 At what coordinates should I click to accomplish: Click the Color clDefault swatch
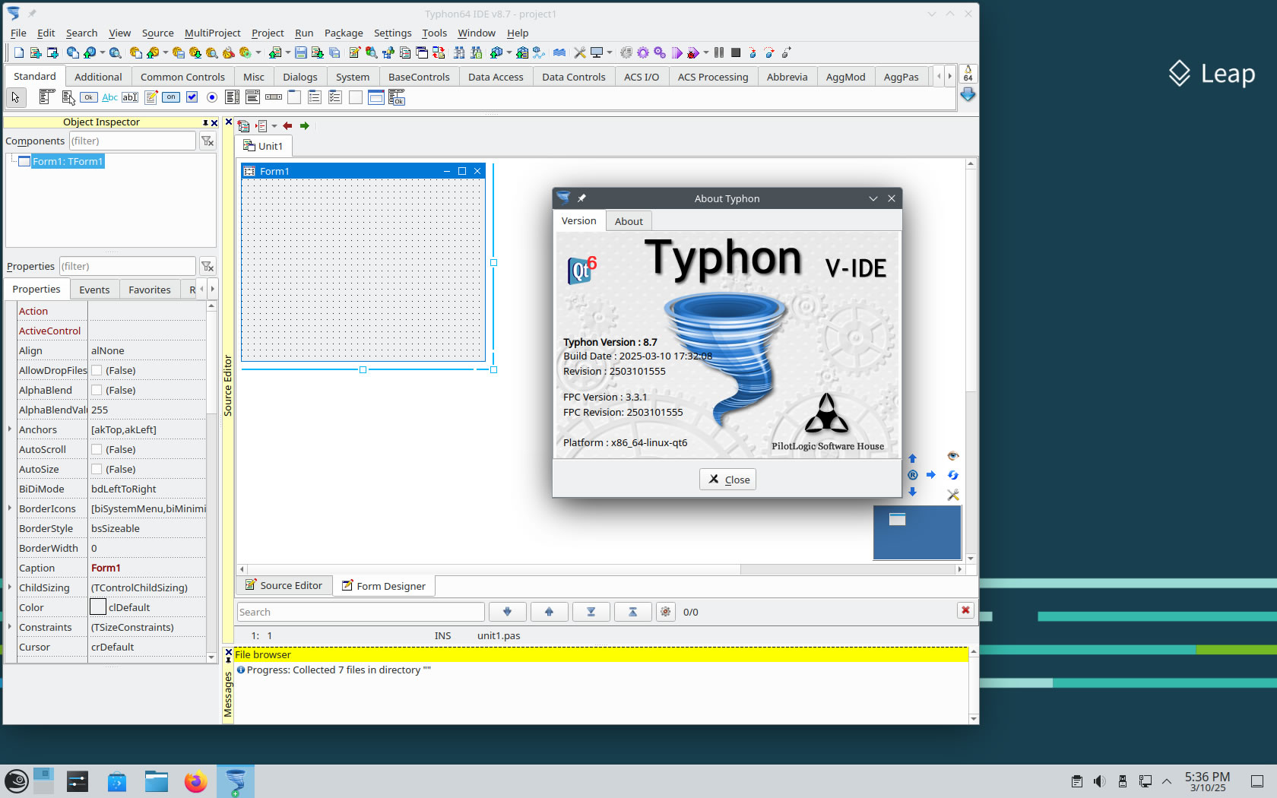tap(97, 606)
